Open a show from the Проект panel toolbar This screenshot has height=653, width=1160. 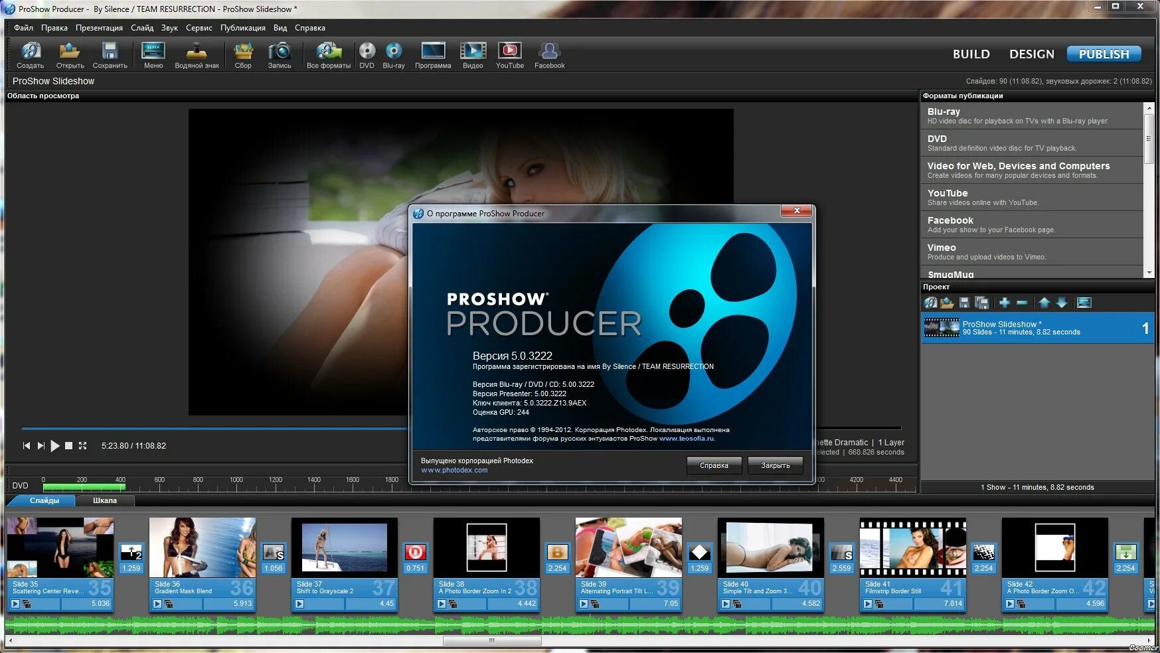(947, 303)
